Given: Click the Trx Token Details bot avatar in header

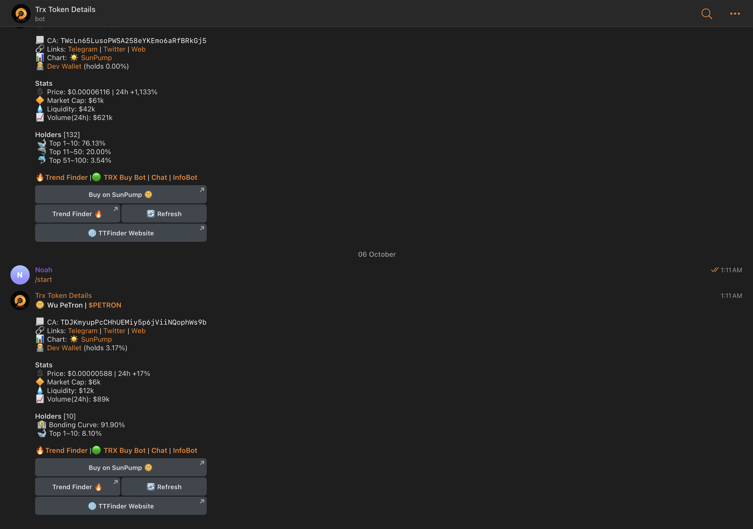Looking at the screenshot, I should [x=21, y=14].
